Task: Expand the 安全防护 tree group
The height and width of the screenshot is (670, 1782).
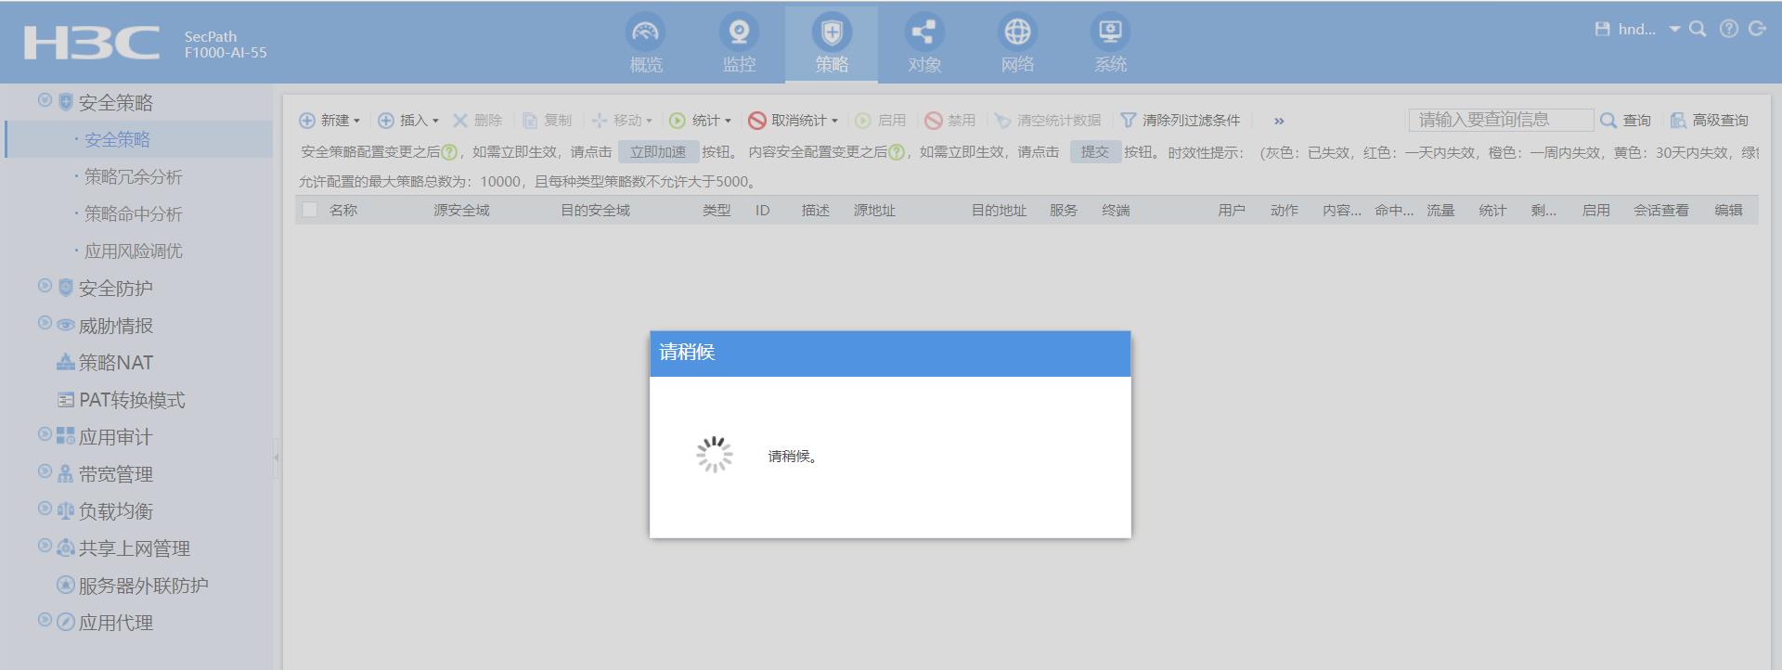Action: pos(45,286)
